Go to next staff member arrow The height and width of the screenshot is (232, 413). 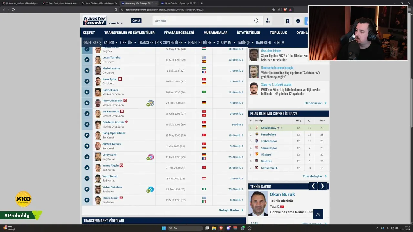[322, 186]
